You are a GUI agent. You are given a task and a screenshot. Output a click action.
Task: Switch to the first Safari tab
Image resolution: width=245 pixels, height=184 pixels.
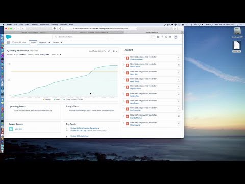(34, 32)
